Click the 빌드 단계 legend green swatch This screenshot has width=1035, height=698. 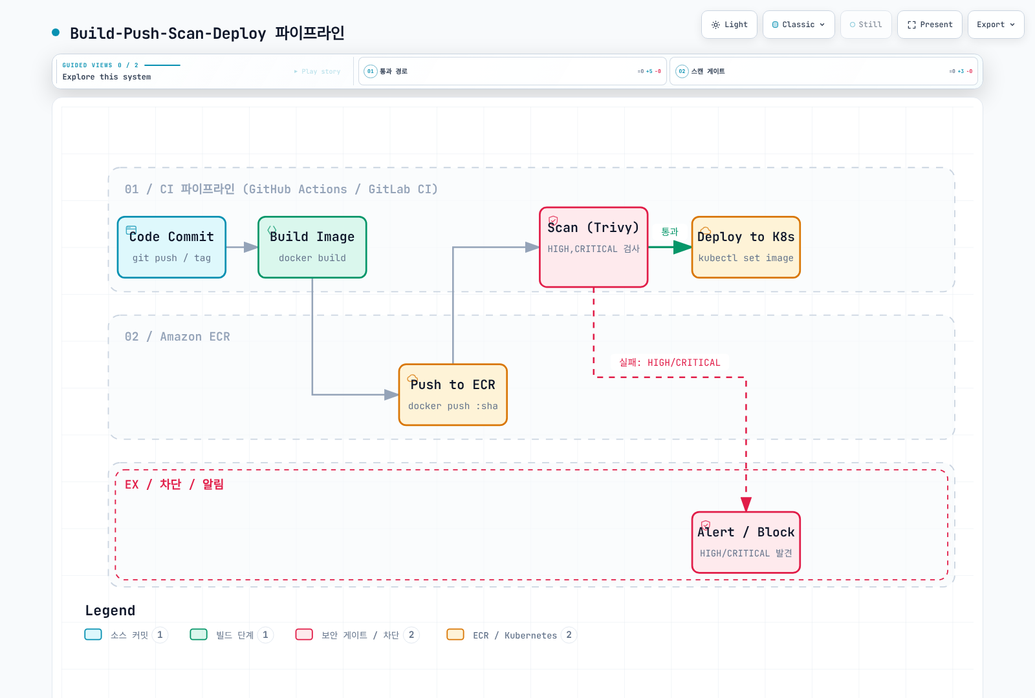point(199,635)
